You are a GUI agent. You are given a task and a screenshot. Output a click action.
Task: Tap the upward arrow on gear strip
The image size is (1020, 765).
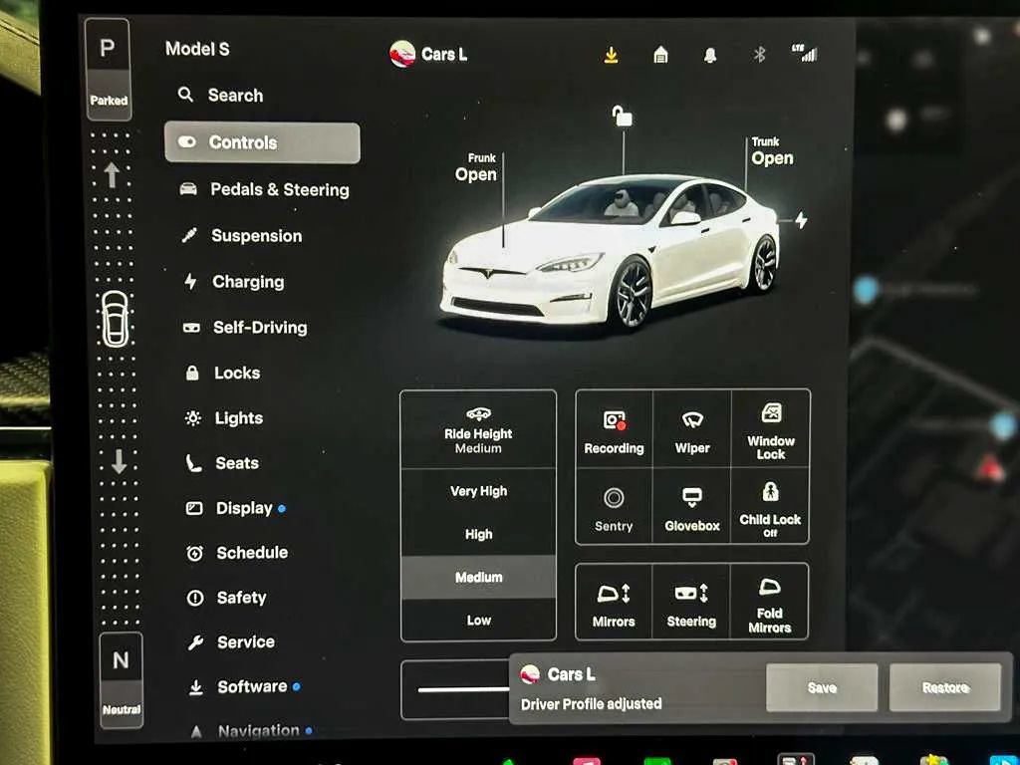pos(112,175)
